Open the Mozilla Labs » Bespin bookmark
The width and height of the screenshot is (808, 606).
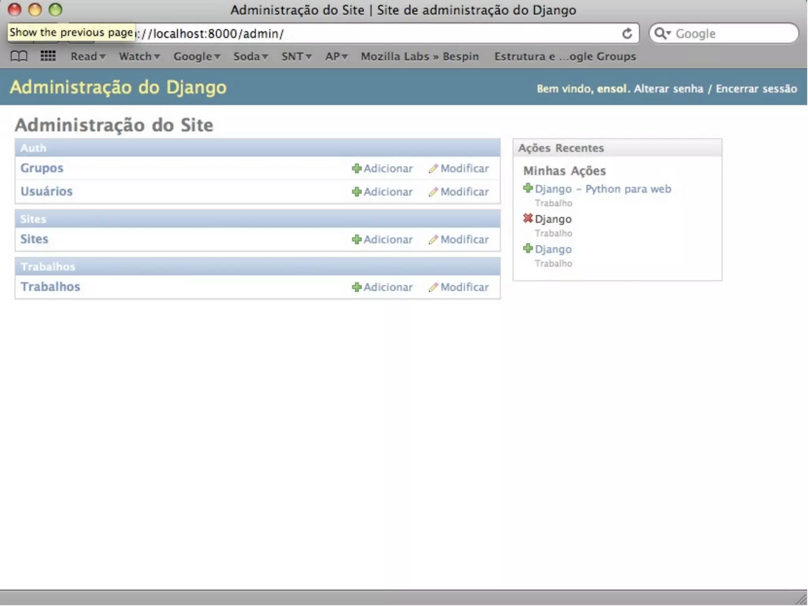(x=420, y=56)
